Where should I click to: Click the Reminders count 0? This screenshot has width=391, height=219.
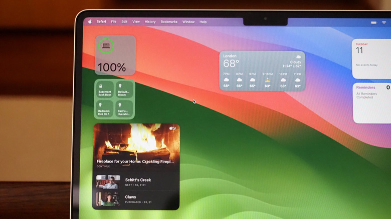pos(388,87)
